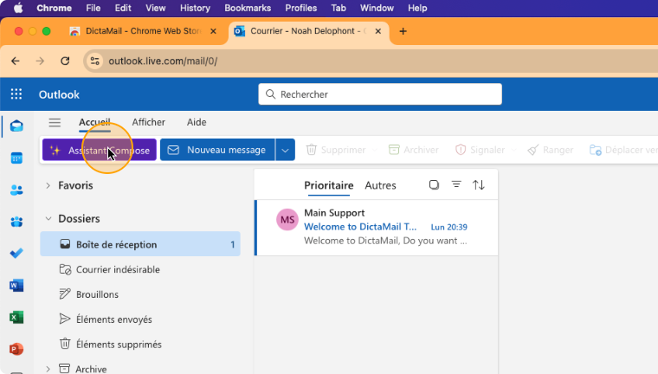Expand the Archive folder chevron
This screenshot has width=658, height=374.
tap(48, 370)
